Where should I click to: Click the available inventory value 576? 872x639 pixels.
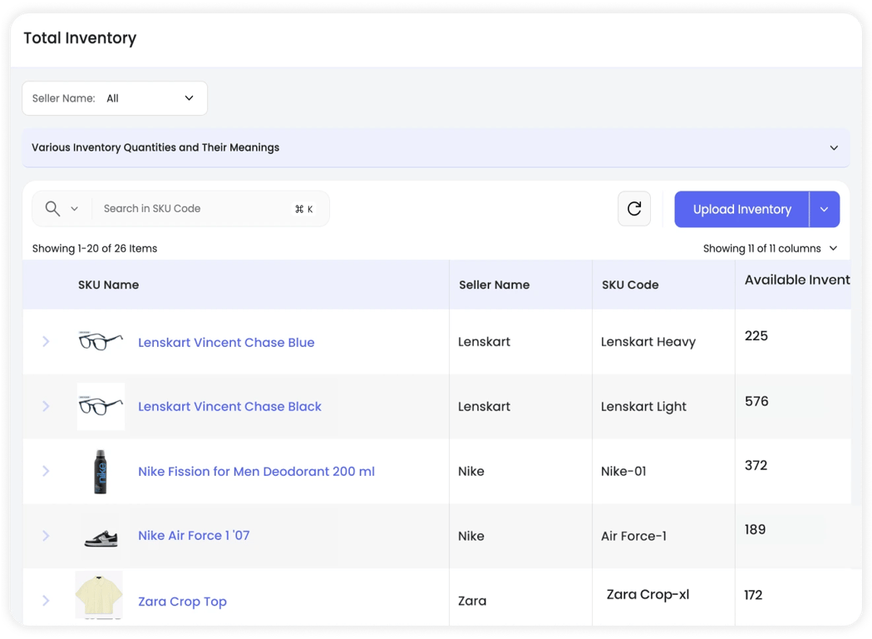(756, 401)
